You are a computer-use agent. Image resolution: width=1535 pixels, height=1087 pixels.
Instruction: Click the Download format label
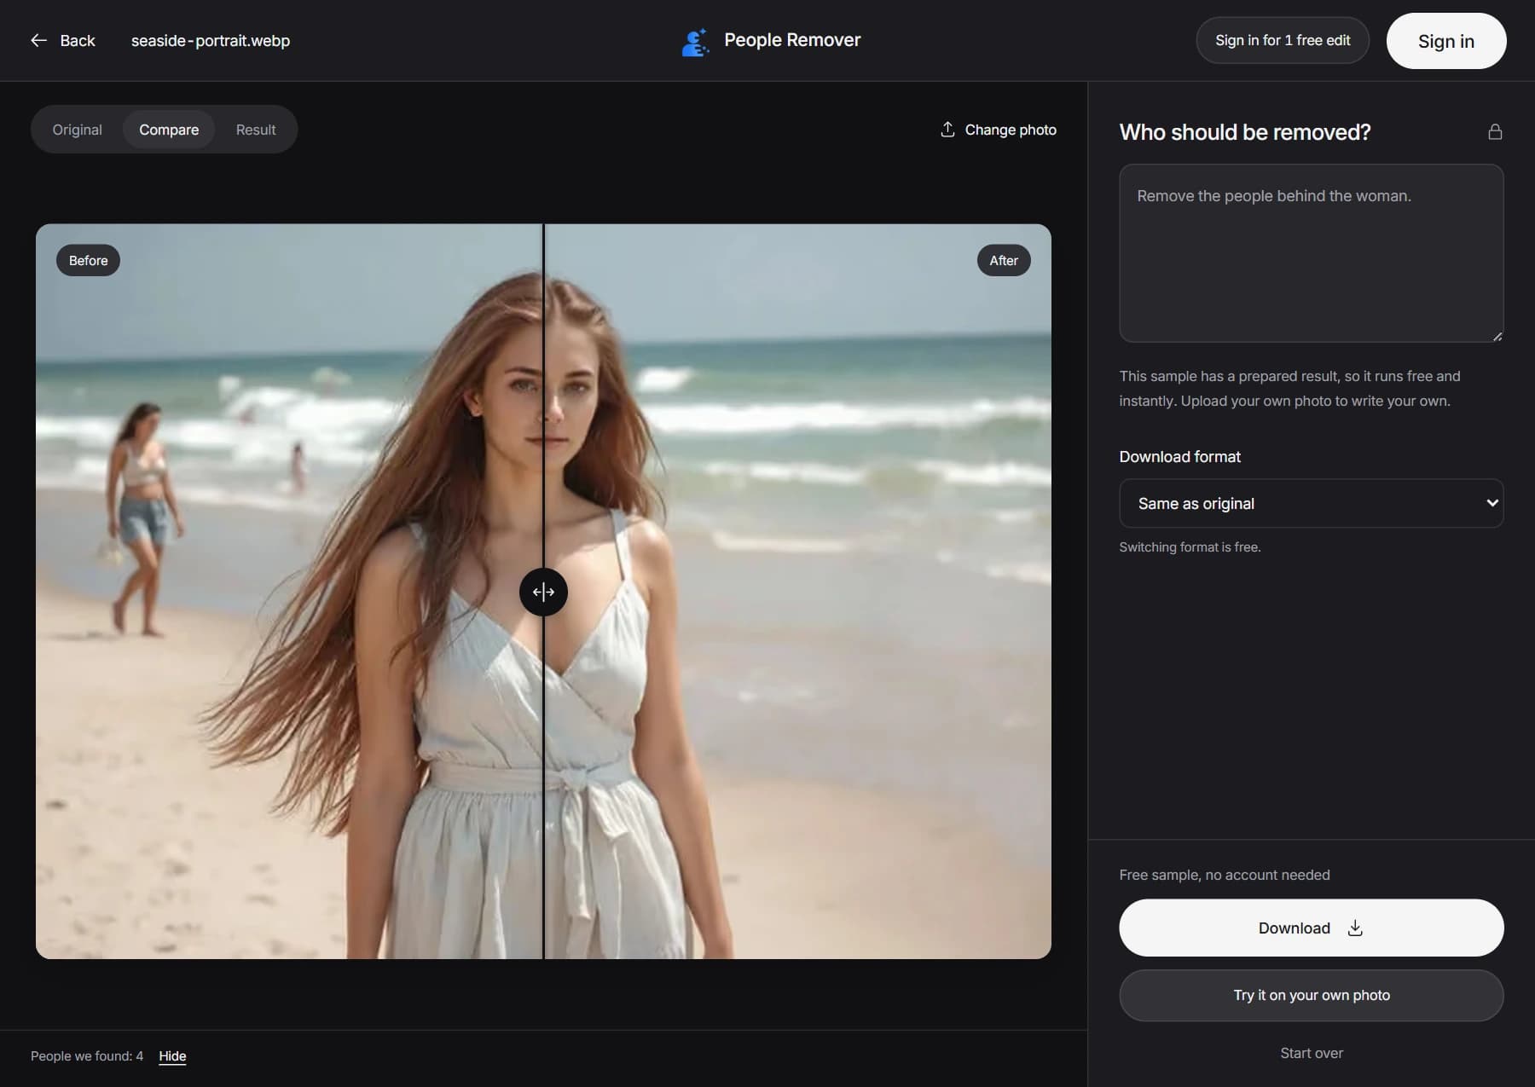tap(1179, 456)
